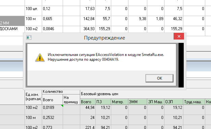Click the gray selected cell ending in 2 ММ

12,21
